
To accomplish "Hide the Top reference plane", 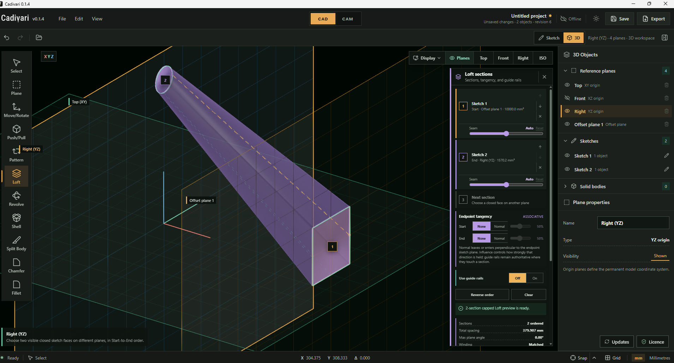I will (x=567, y=85).
